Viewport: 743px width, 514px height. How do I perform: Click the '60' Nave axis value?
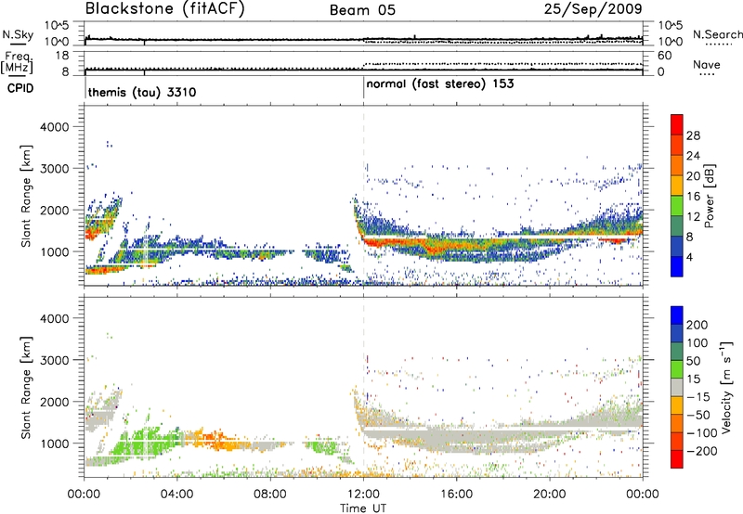pos(664,56)
